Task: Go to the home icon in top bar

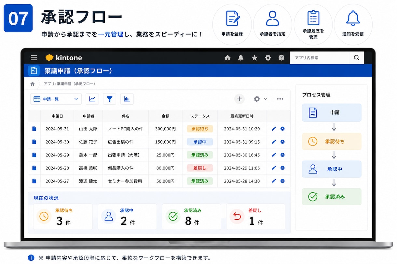Action: [227, 58]
